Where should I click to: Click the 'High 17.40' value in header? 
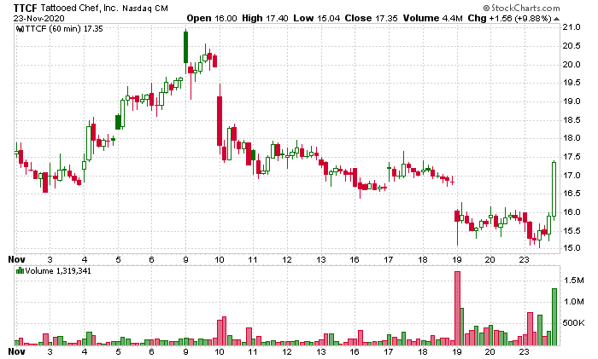tap(265, 18)
